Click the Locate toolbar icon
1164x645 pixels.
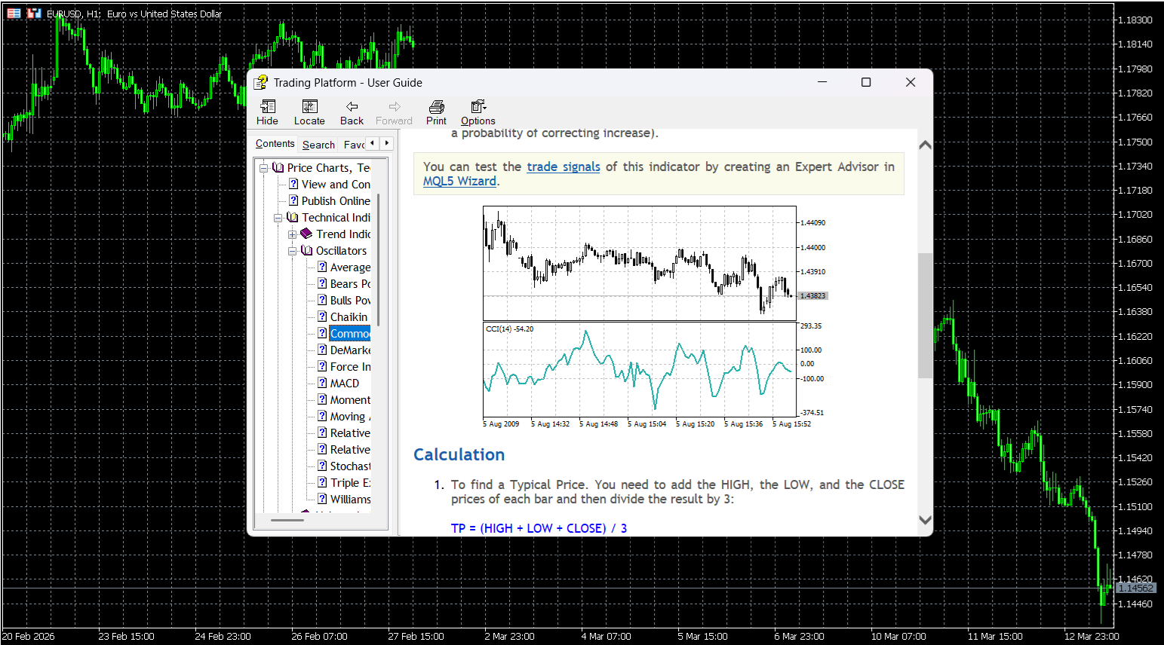[x=309, y=106]
